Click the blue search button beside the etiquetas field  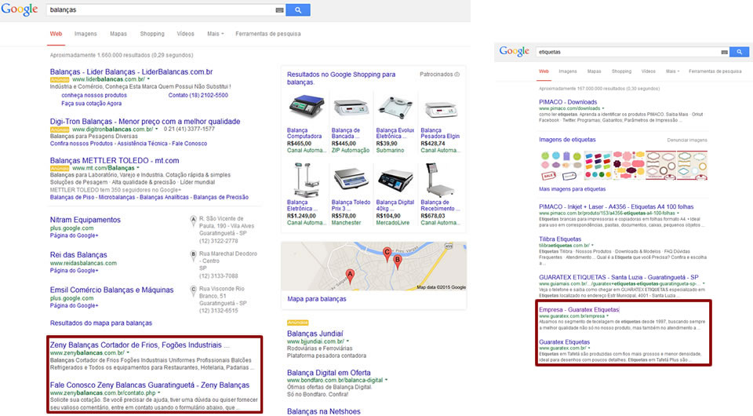point(739,52)
